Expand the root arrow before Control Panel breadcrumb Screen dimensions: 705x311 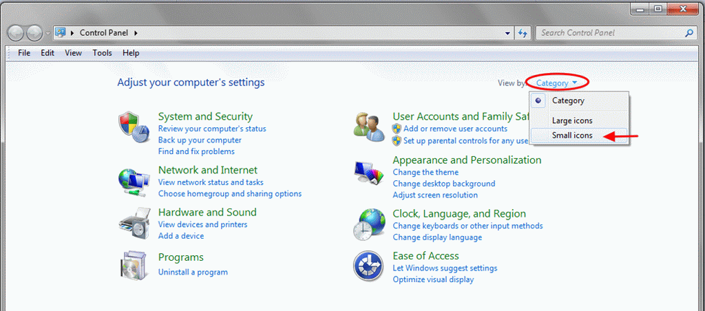click(x=72, y=33)
